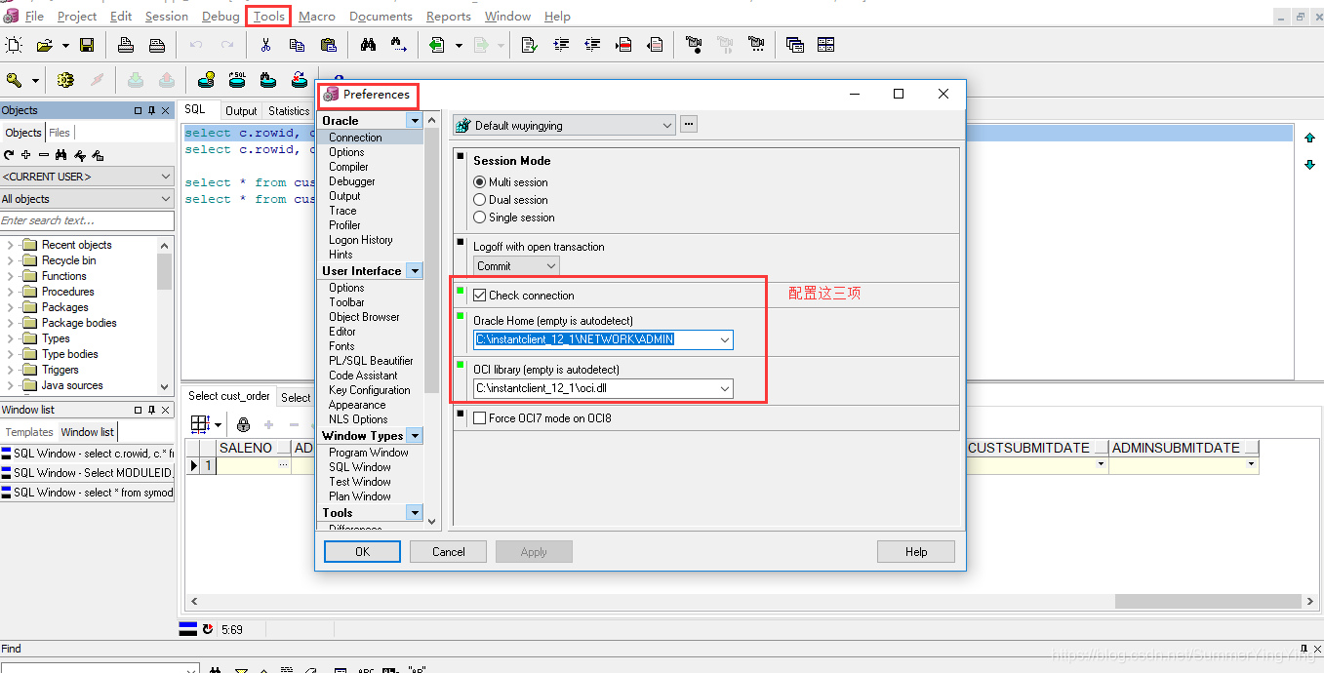1324x673 pixels.
Task: Click the Save floppy disk icon
Action: pos(87,45)
